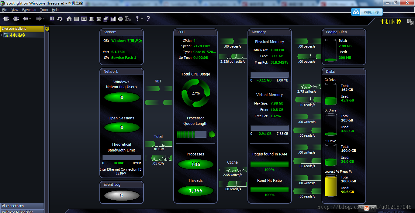Click the D: Drive cylinder
Image resolution: width=415 pixels, height=213 pixels.
(x=331, y=125)
